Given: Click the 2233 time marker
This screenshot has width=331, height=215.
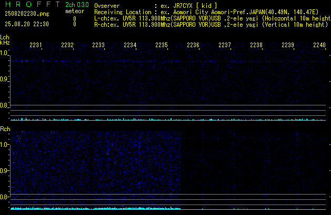Looking at the screenshot, I should (x=98, y=45).
